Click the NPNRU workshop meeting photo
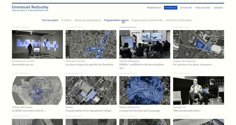236x125 pixels. (145, 44)
